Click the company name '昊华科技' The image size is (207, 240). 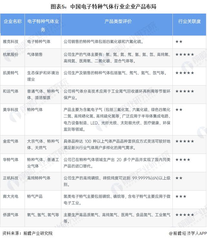coord(11,110)
